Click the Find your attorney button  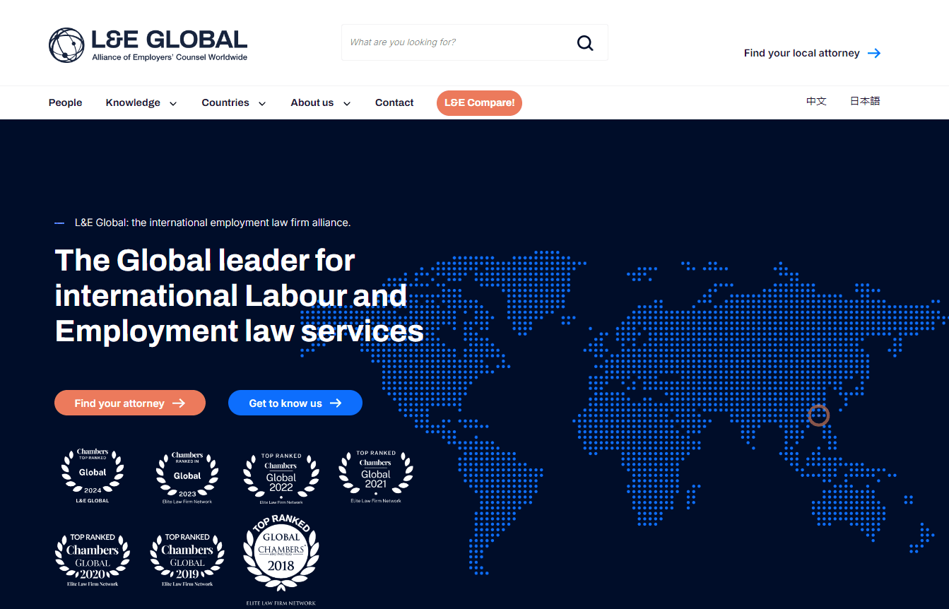pos(130,403)
